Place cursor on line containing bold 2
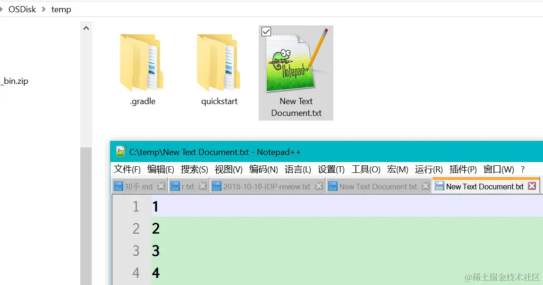The width and height of the screenshot is (543, 285). 347,228
